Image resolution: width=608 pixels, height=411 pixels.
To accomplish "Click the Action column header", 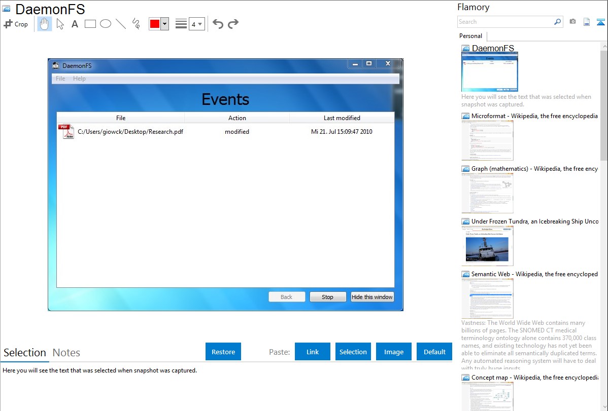I will click(237, 118).
